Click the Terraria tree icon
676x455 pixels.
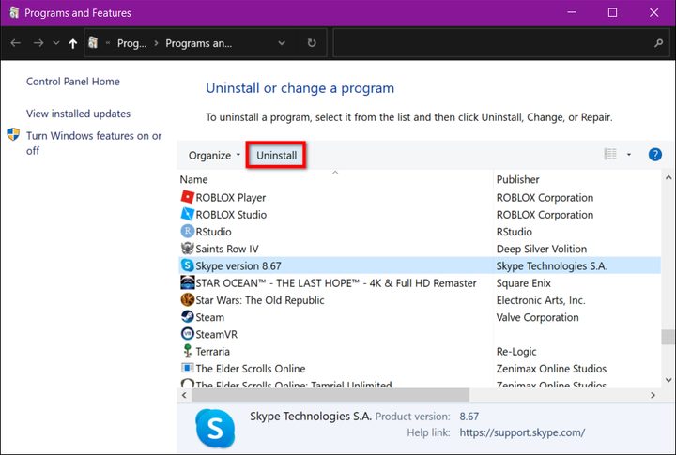(187, 351)
